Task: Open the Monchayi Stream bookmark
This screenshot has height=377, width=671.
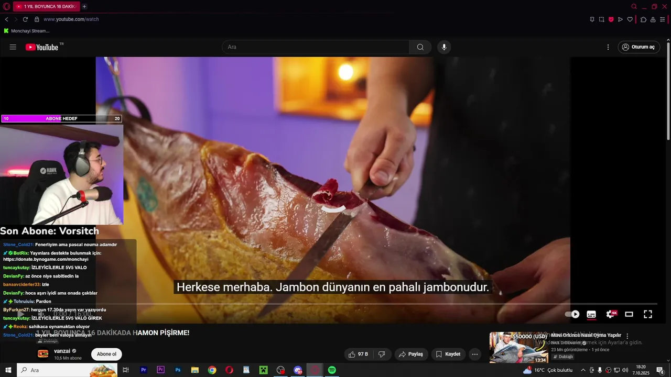Action: coord(26,31)
